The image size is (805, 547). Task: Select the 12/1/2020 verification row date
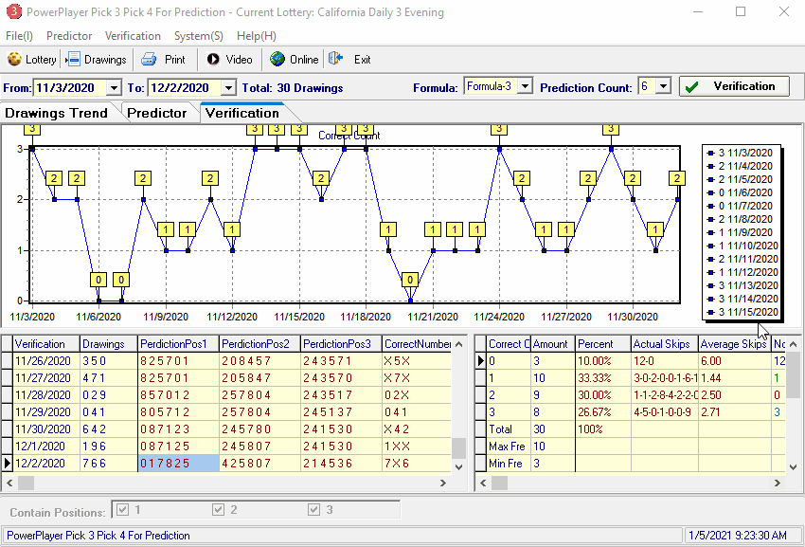click(x=46, y=446)
